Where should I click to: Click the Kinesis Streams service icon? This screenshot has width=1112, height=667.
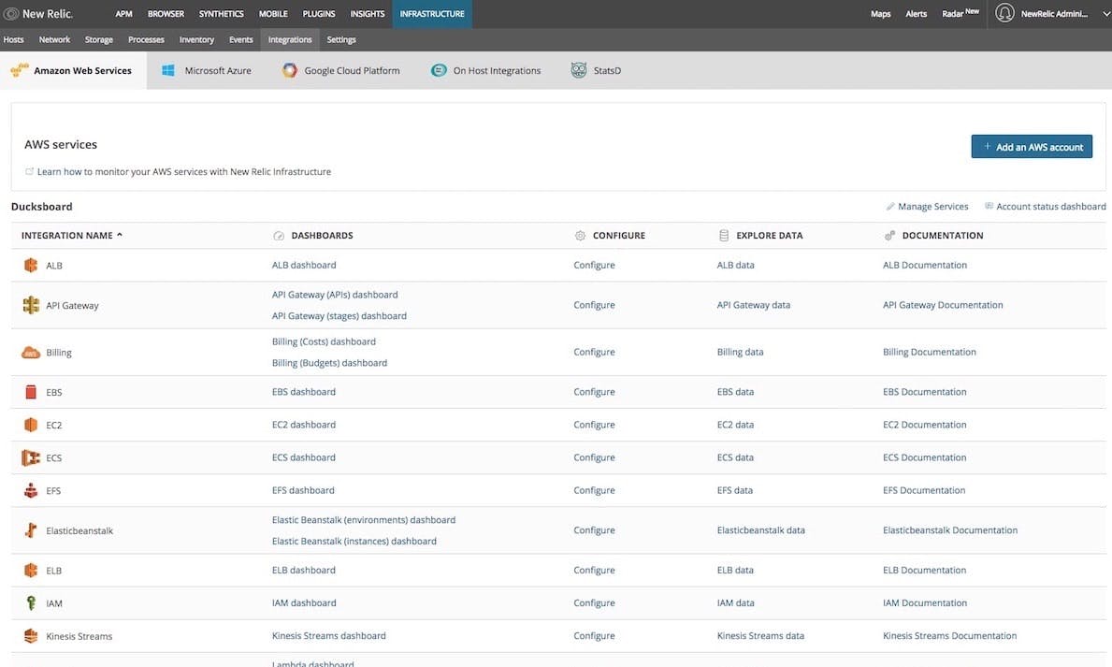click(x=31, y=636)
